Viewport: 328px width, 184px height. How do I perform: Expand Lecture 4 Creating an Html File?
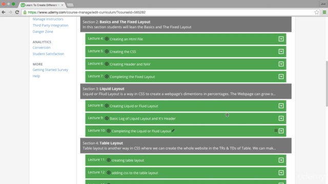click(x=281, y=39)
